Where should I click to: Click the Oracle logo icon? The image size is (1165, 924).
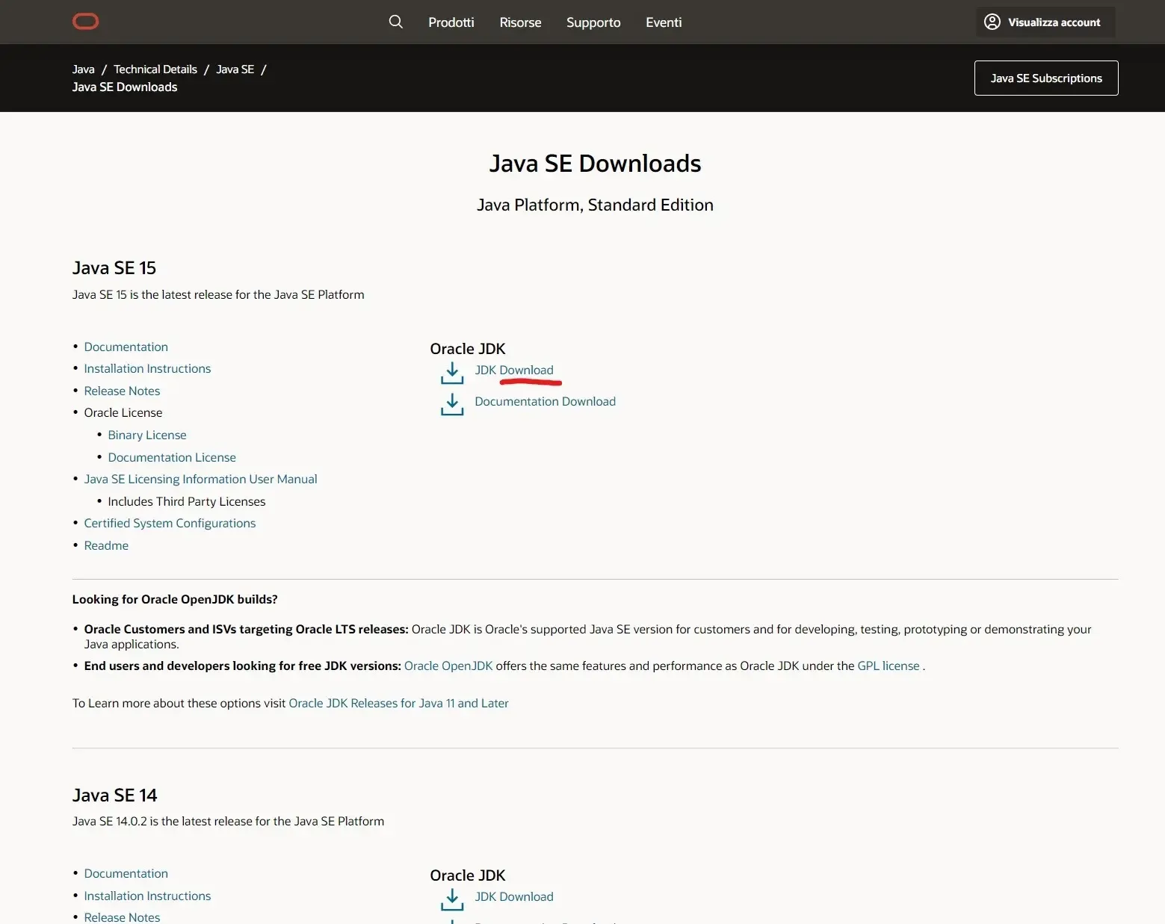(85, 22)
